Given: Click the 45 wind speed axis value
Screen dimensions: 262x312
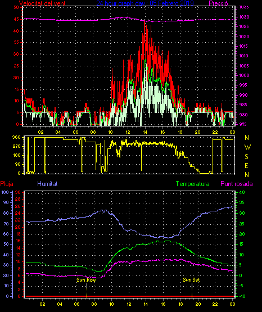Looking at the screenshot, I should [16, 19].
